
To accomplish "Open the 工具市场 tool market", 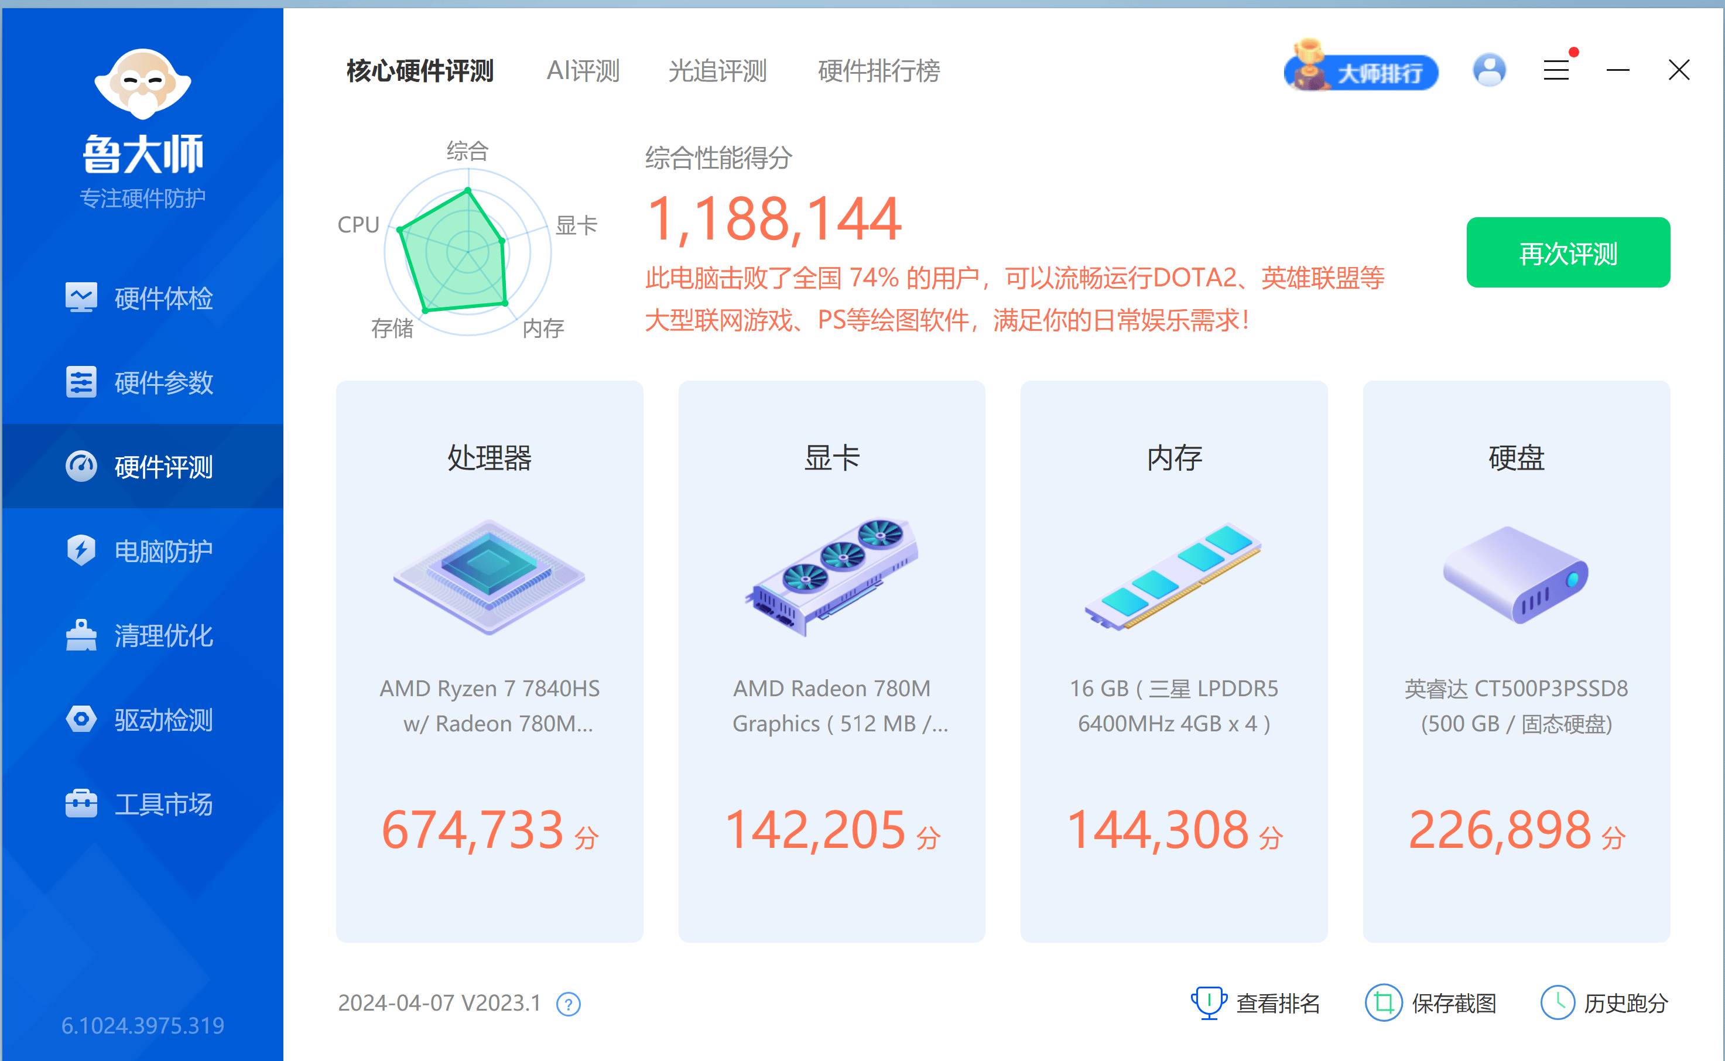I will [163, 804].
